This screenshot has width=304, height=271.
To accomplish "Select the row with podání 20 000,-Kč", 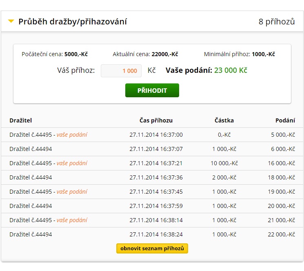I will [x=152, y=206].
